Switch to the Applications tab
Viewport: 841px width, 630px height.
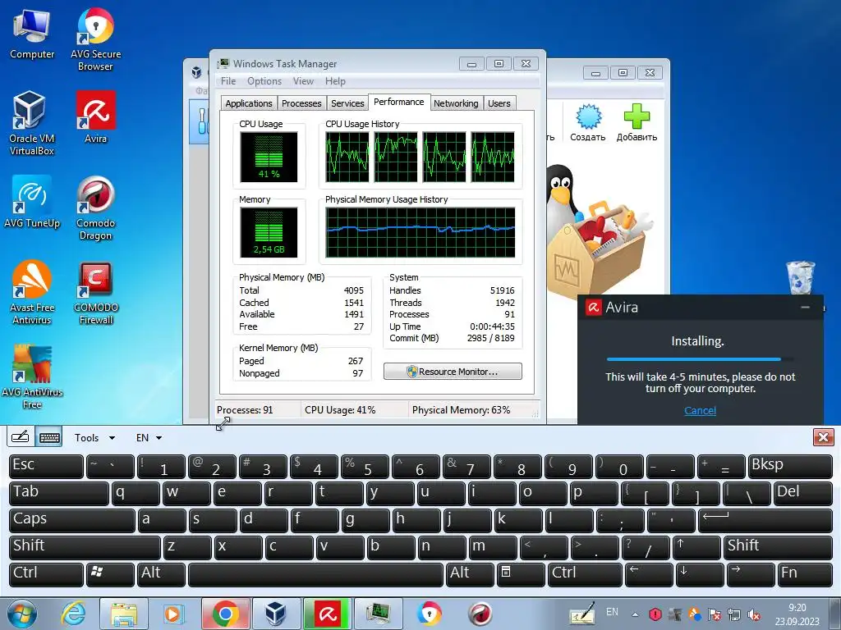[248, 103]
